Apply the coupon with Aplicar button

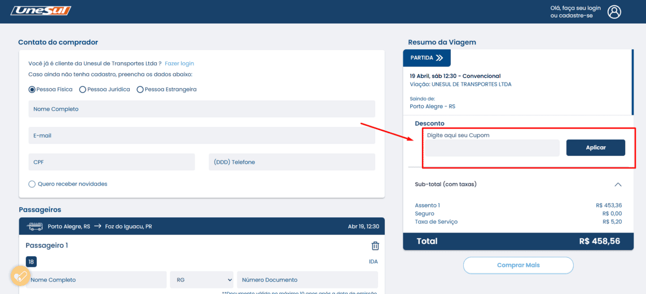595,148
